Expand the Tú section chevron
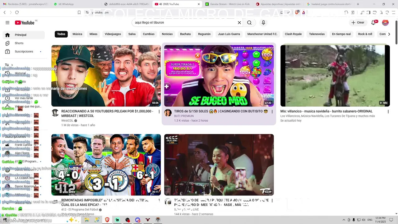Image resolution: width=398 pixels, height=224 pixels. (12, 65)
